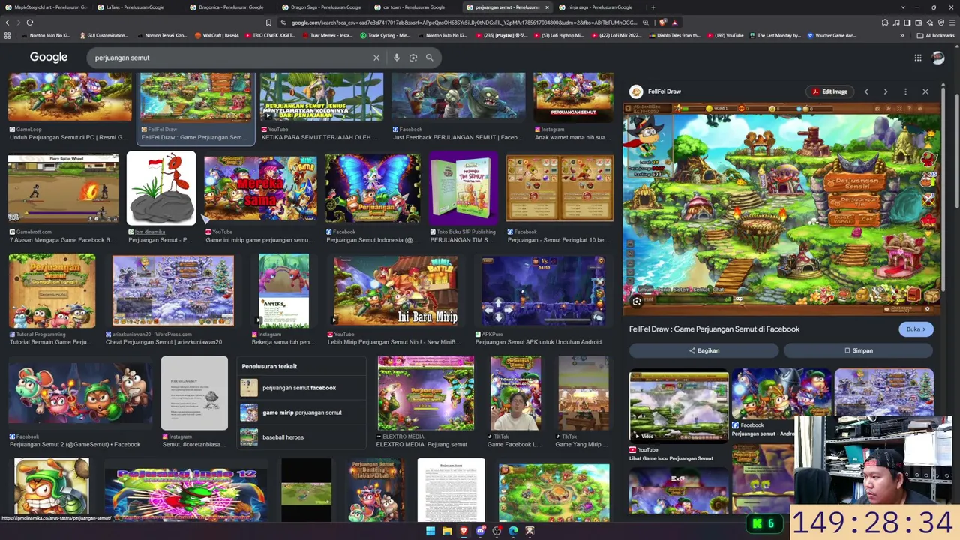
Task: Show next image in preview panel
Action: coord(886,91)
